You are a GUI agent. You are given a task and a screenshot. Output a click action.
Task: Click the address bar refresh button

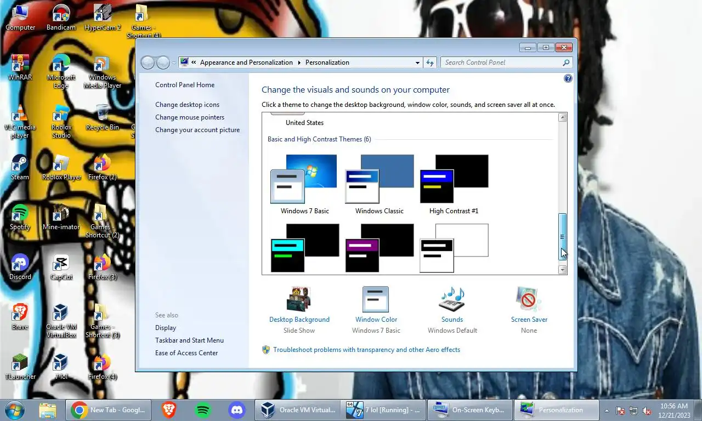430,62
